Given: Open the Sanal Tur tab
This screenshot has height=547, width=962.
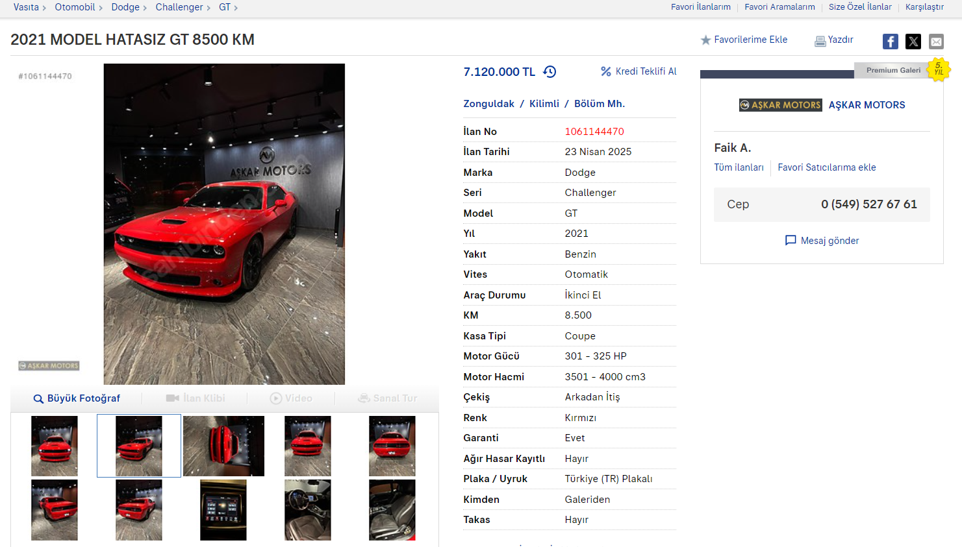Looking at the screenshot, I should click(x=388, y=398).
